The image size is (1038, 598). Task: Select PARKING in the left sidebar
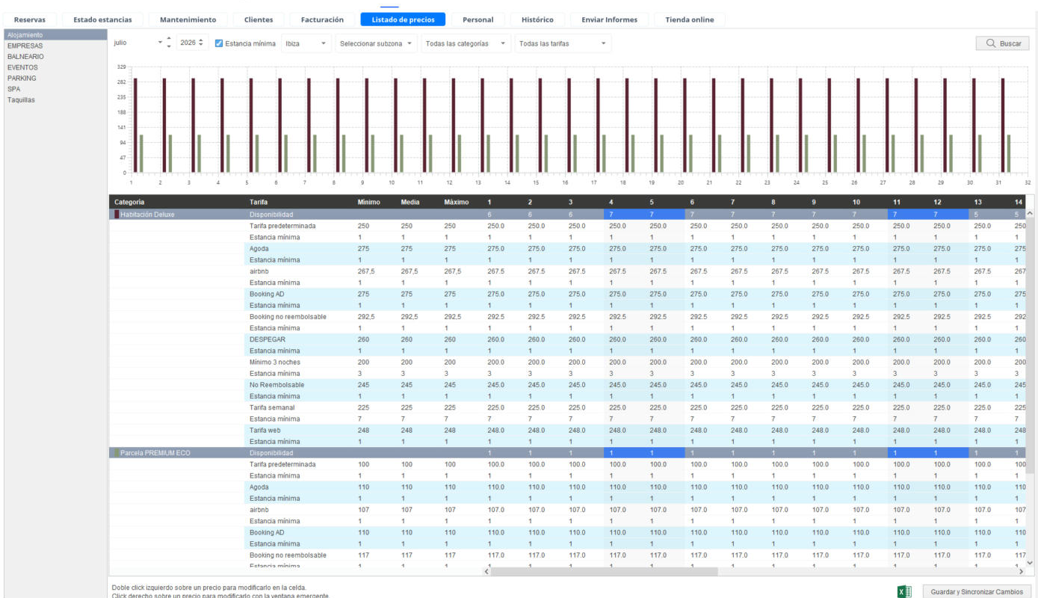(x=22, y=78)
